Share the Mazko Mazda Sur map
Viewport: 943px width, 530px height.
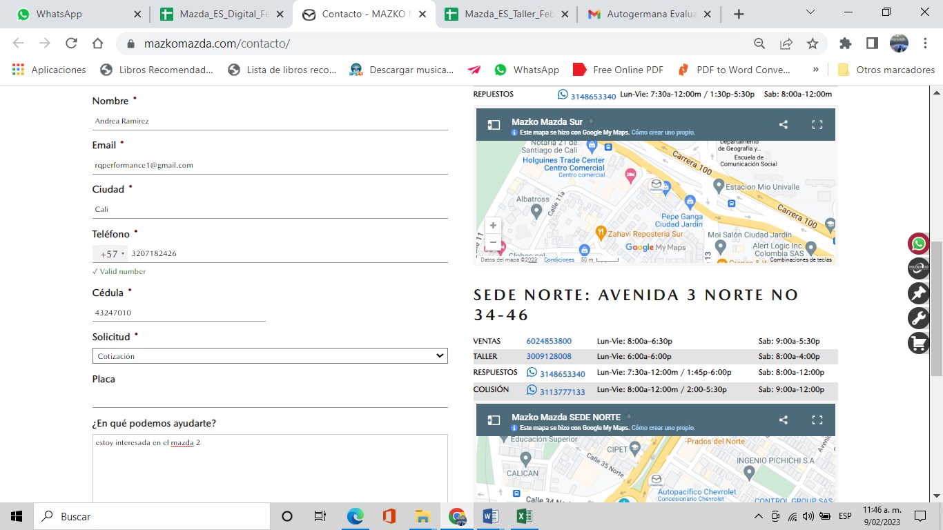(x=784, y=125)
